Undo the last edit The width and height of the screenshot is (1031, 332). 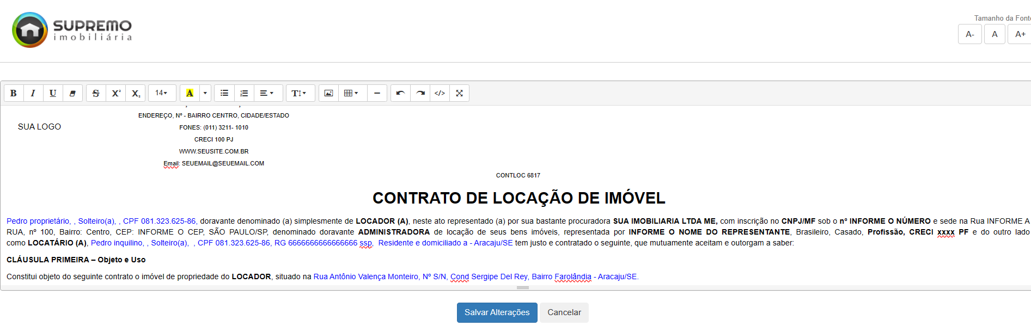pos(400,93)
